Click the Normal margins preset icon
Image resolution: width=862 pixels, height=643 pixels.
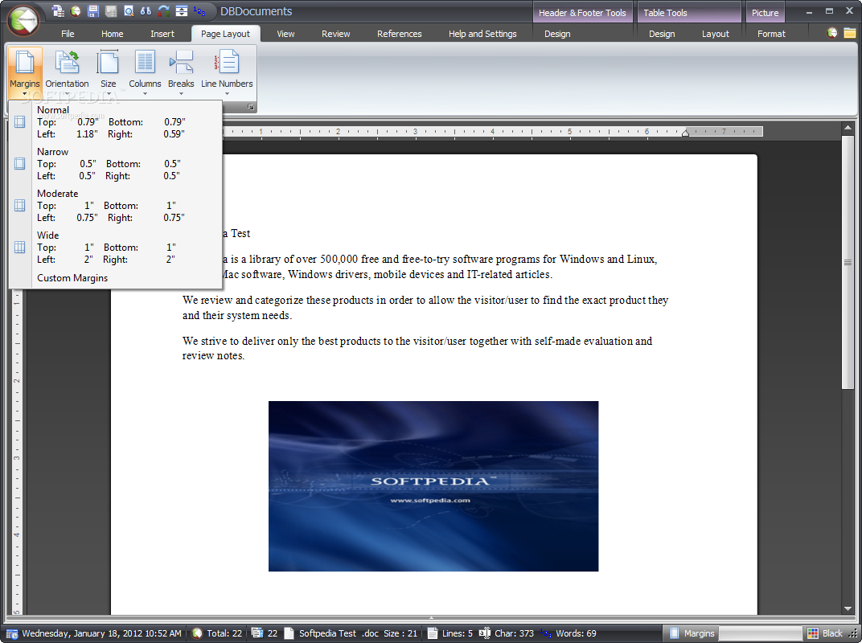coord(20,122)
